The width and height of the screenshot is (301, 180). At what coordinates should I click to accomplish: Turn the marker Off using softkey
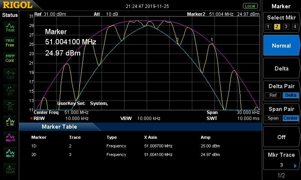[x=281, y=137]
